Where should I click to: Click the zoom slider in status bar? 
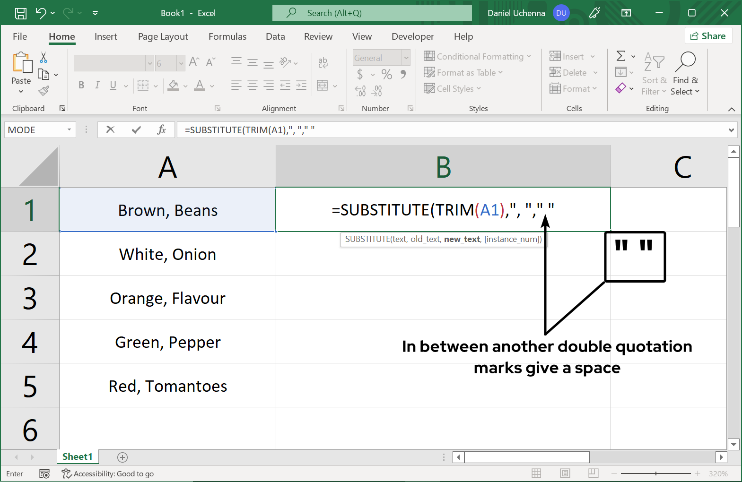point(656,473)
